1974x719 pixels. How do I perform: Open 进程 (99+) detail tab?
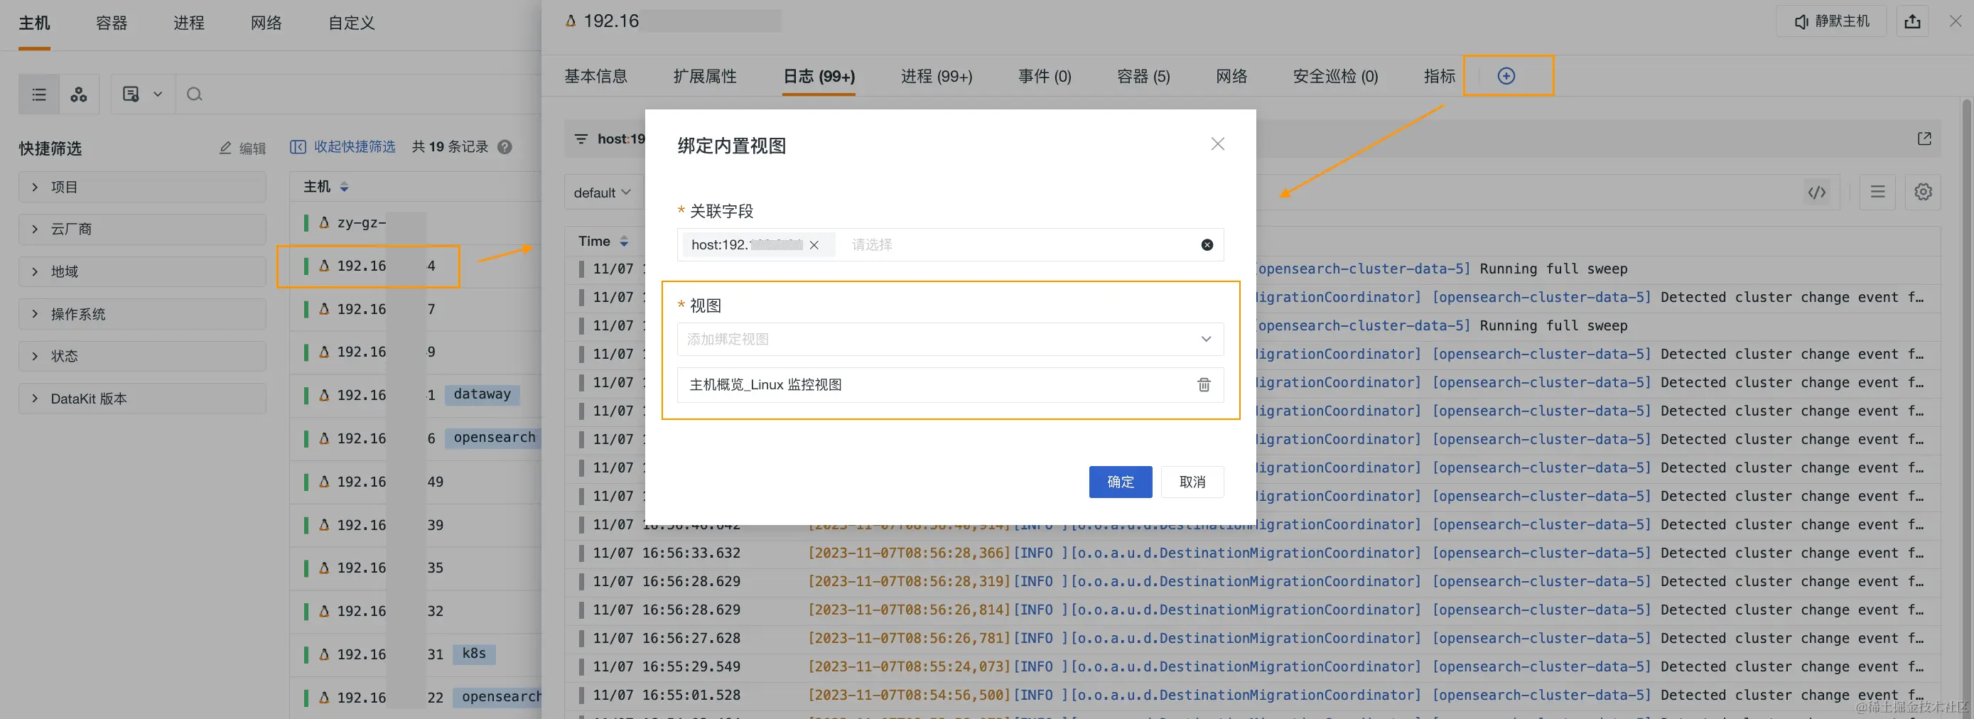(x=937, y=76)
